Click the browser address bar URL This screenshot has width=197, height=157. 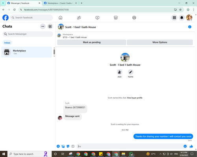(46, 10)
